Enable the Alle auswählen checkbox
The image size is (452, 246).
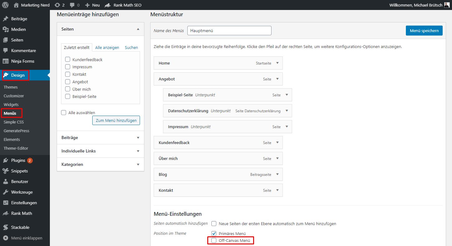pyautogui.click(x=64, y=113)
